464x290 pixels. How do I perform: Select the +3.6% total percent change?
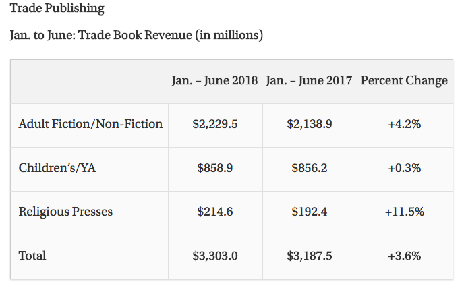(404, 256)
